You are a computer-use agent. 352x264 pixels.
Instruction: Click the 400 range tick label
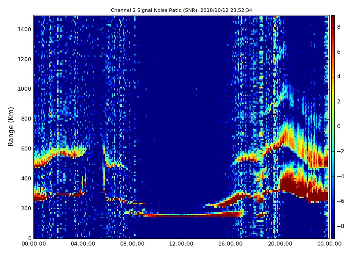coord(26,179)
